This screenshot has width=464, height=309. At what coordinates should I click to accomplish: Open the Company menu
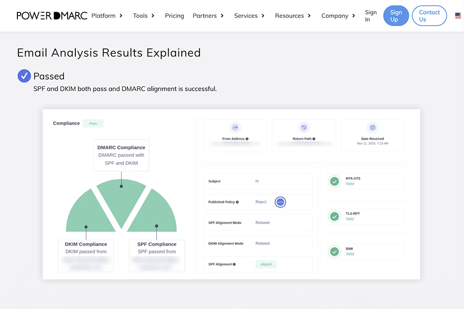tap(334, 15)
